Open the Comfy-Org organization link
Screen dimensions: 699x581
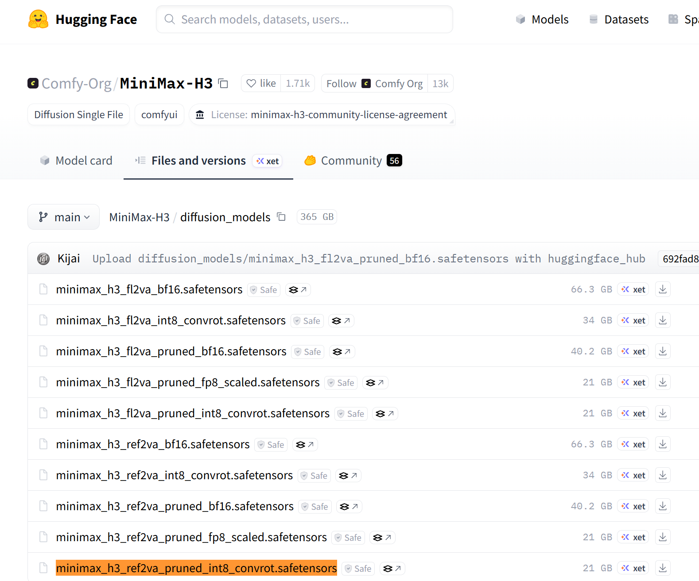[x=77, y=83]
